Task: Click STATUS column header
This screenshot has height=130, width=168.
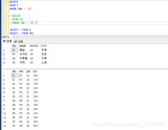Action: click(35, 46)
